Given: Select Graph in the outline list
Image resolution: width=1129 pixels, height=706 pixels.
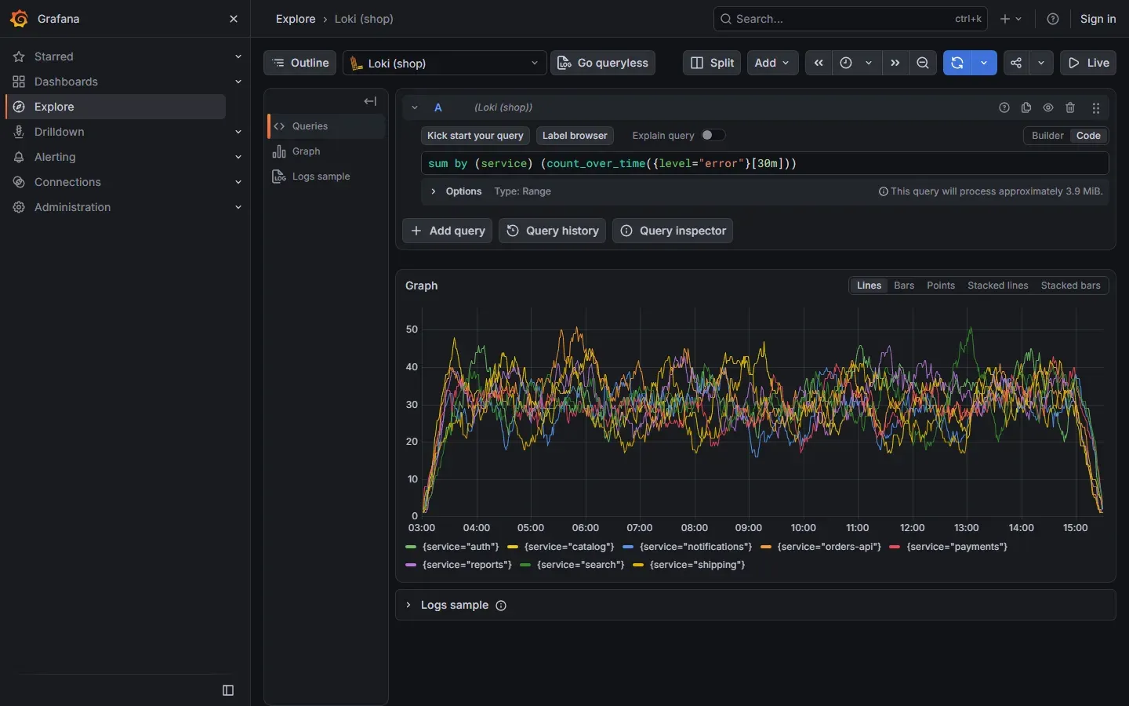Looking at the screenshot, I should coord(326,151).
